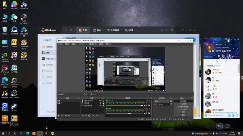Open source properties gear in Sources toolbar
The height and width of the screenshot is (136, 243).
coord(89,115)
